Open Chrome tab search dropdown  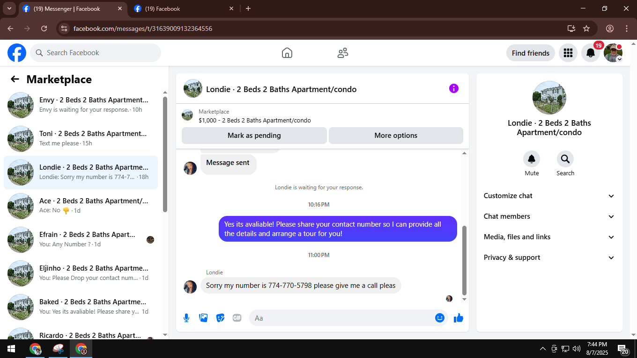pos(9,8)
